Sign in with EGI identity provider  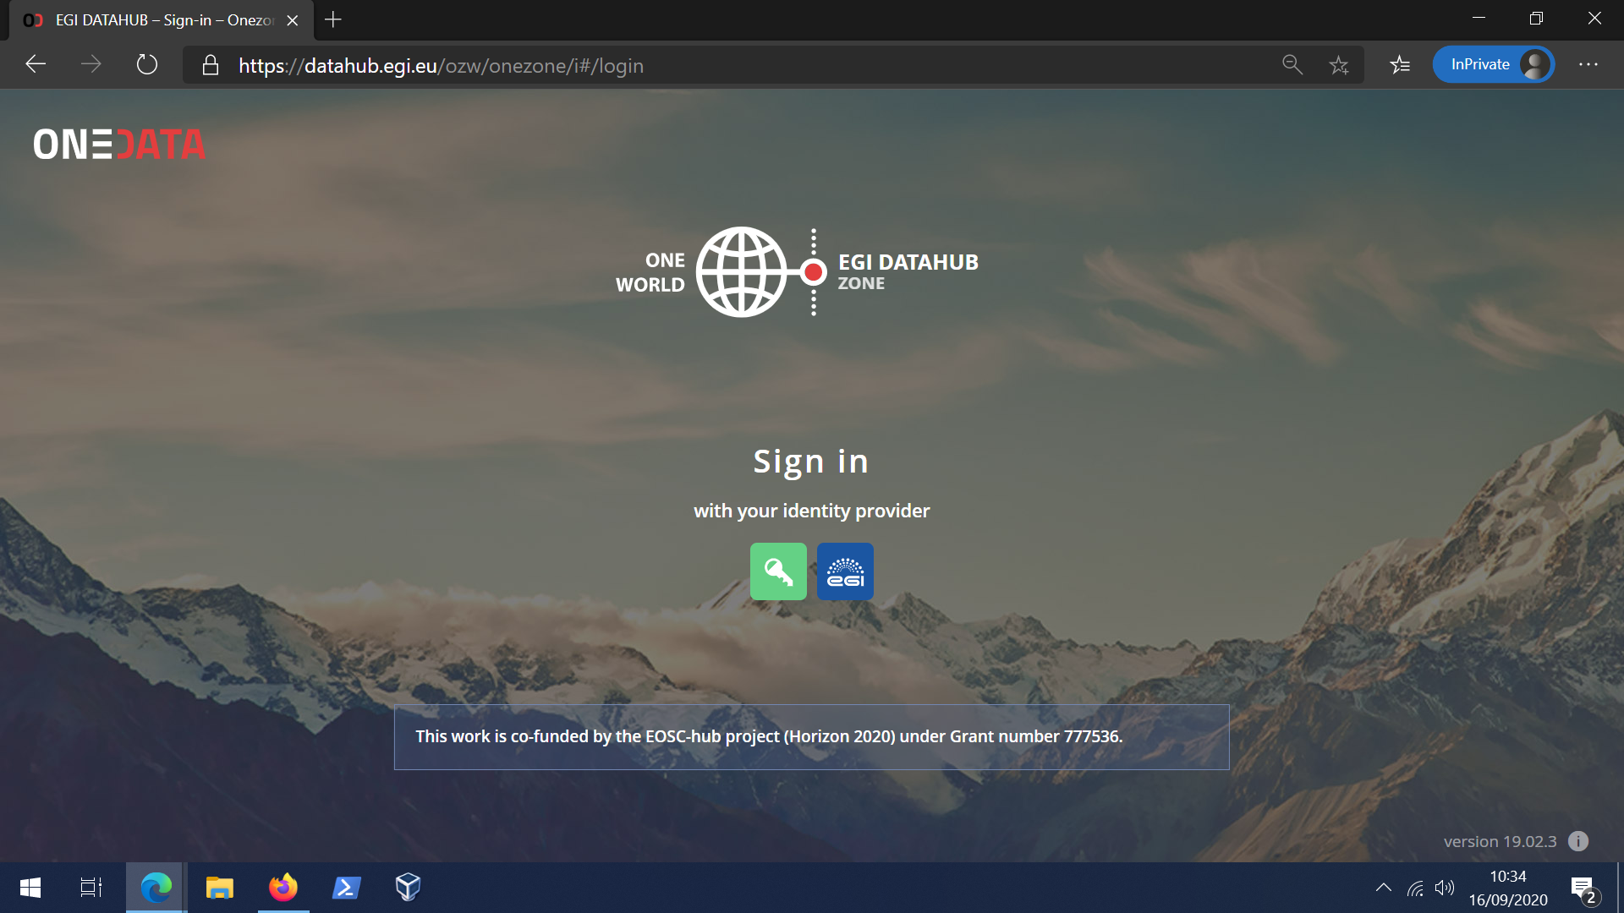[x=845, y=571]
